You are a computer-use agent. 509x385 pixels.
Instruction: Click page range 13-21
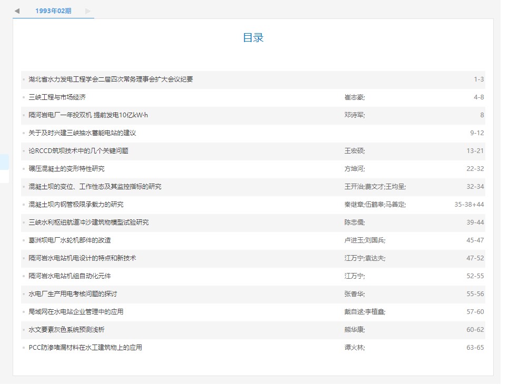[475, 151]
